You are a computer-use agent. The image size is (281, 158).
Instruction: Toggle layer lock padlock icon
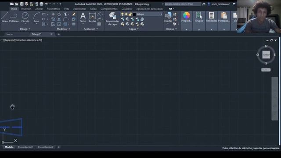point(130,14)
